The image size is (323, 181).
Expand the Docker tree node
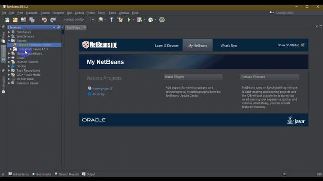tap(9, 66)
